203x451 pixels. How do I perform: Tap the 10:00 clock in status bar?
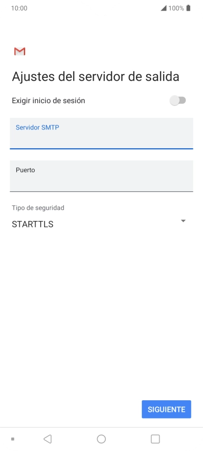(x=19, y=8)
